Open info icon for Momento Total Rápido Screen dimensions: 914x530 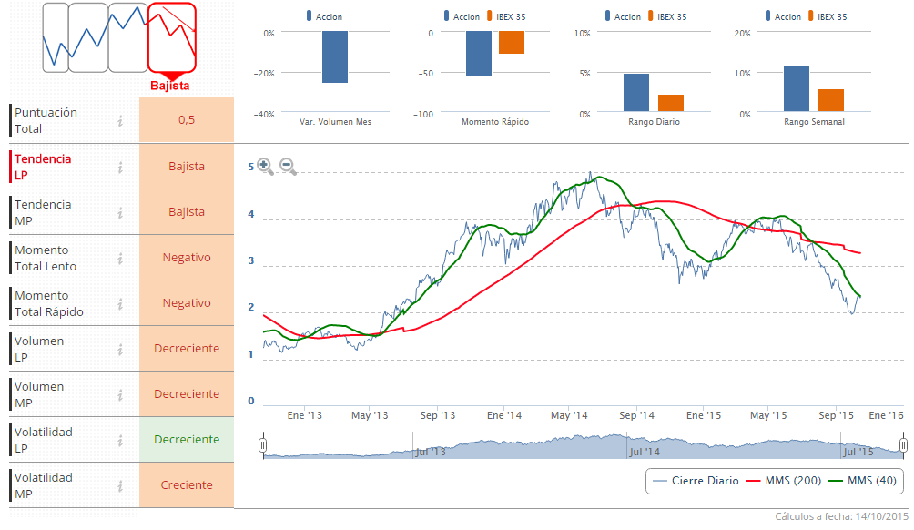tap(120, 303)
